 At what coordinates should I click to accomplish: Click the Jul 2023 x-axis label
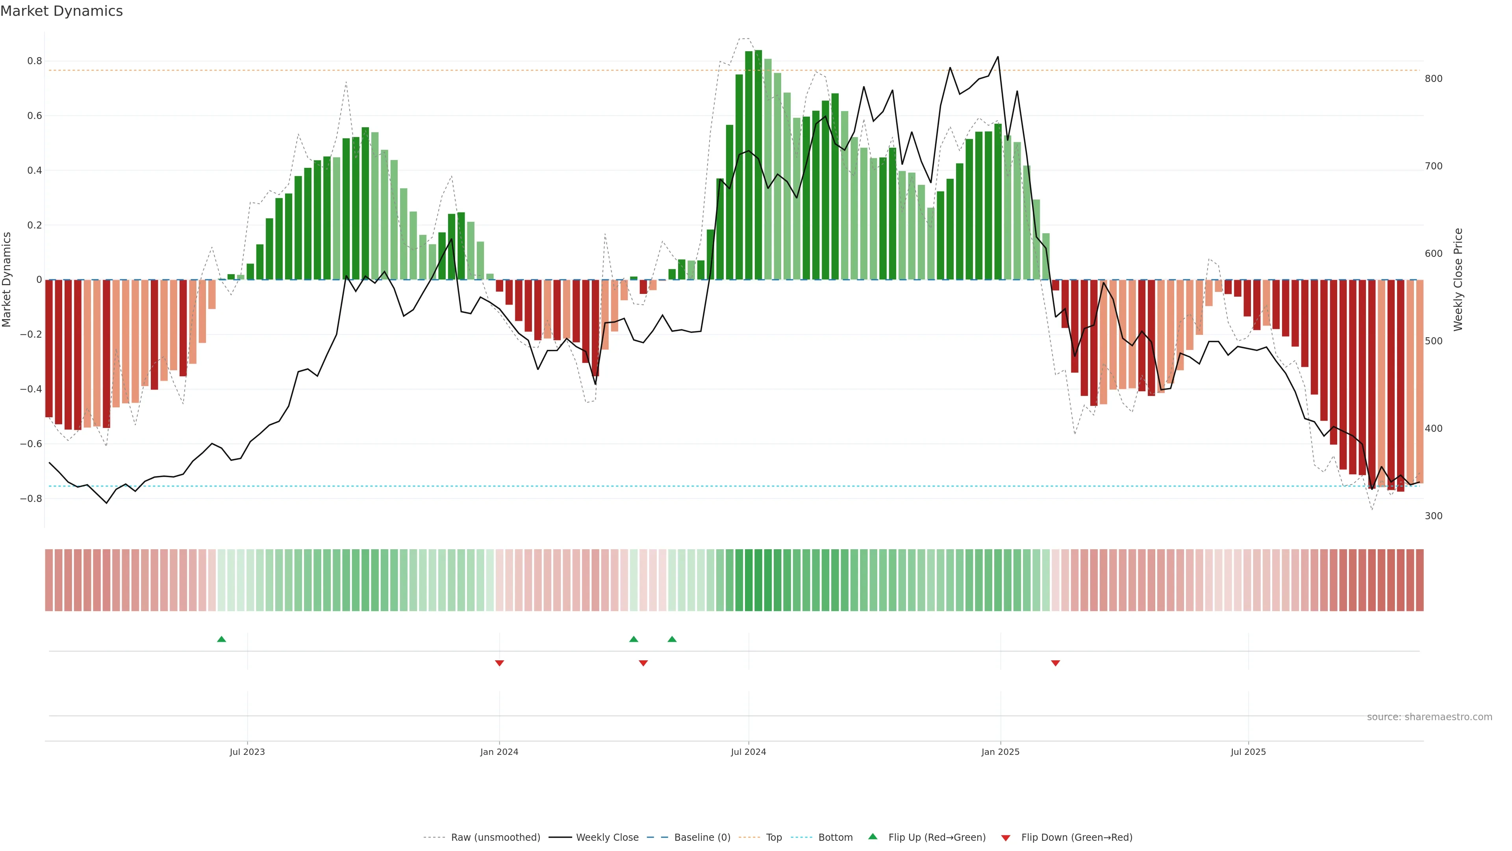tap(247, 752)
